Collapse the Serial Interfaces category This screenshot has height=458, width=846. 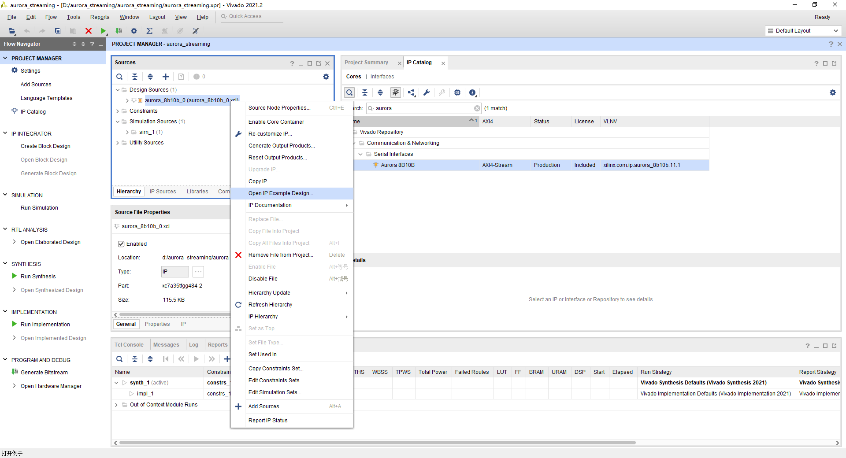click(x=360, y=154)
